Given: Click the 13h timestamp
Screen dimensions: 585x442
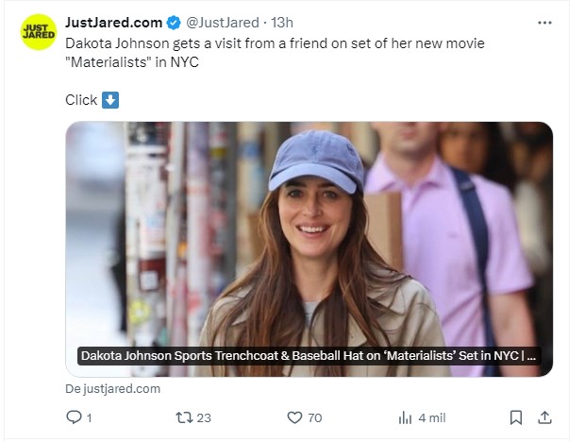Looking at the screenshot, I should pos(282,23).
